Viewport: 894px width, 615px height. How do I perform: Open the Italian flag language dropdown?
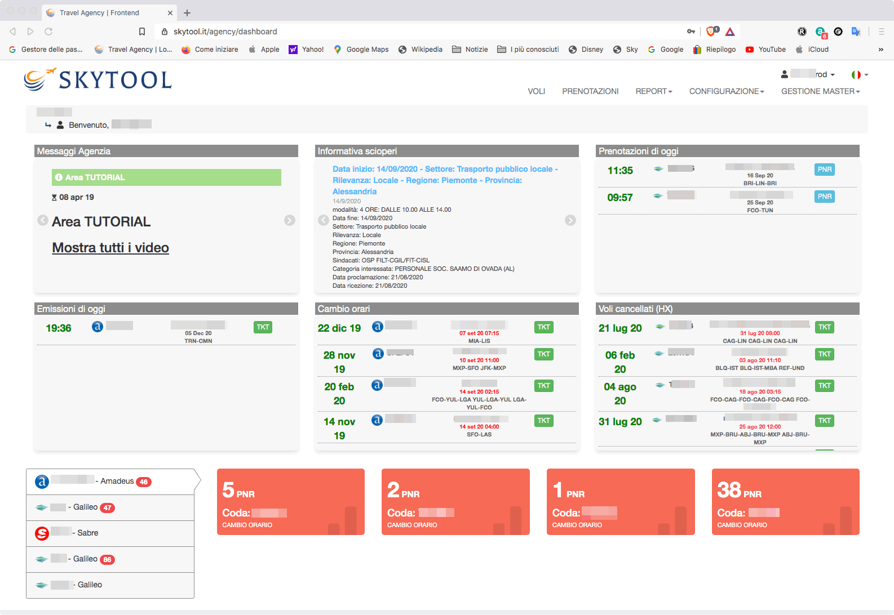click(x=860, y=74)
